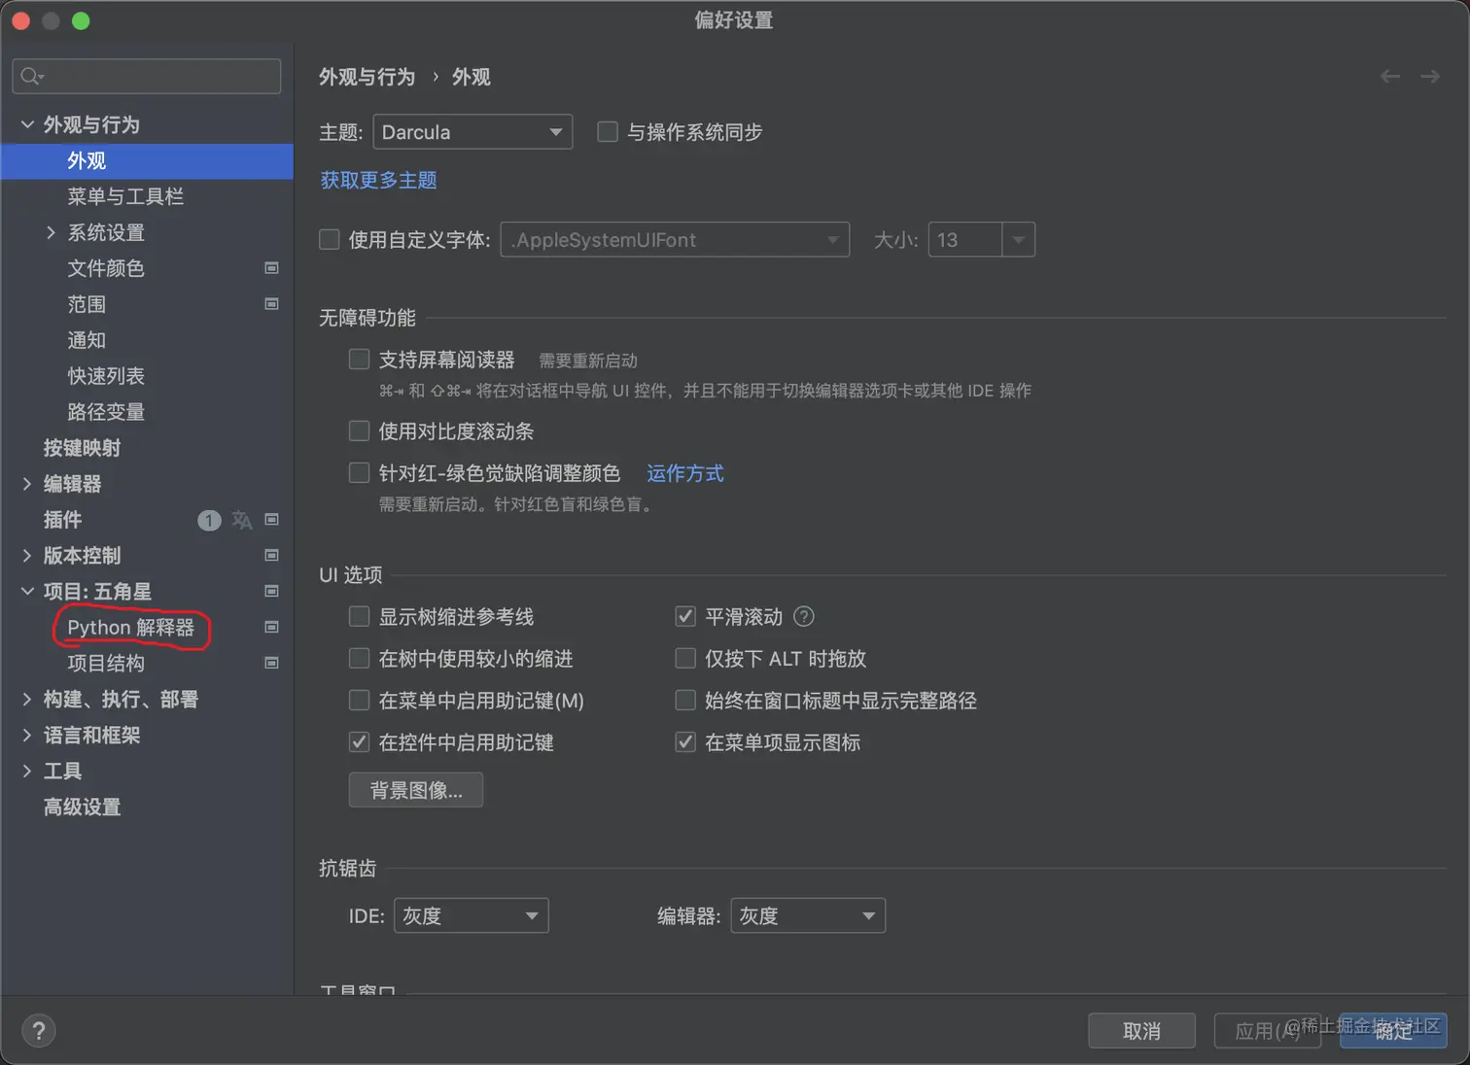
Task: Enable 与操作系统同步
Action: pyautogui.click(x=608, y=131)
